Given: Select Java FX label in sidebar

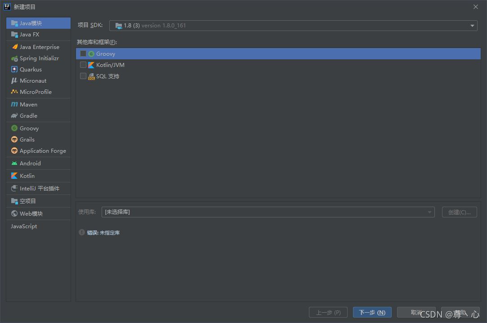Looking at the screenshot, I should [x=30, y=35].
